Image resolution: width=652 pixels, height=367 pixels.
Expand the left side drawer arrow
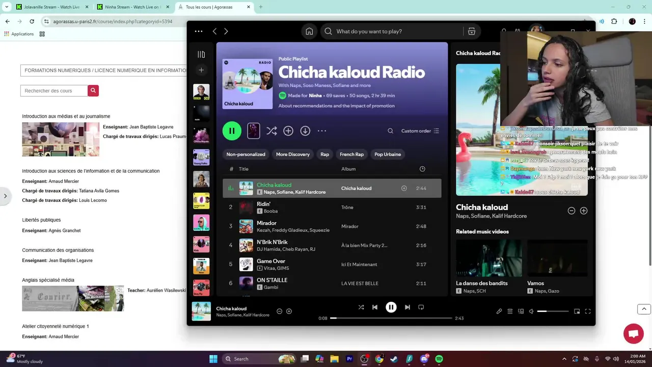(x=5, y=196)
